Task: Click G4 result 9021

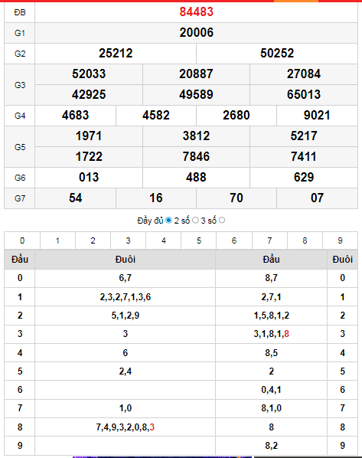Action: pos(317,116)
